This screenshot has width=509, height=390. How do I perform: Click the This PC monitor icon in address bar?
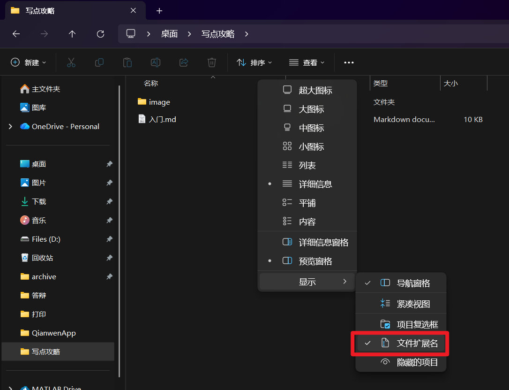[x=130, y=34]
